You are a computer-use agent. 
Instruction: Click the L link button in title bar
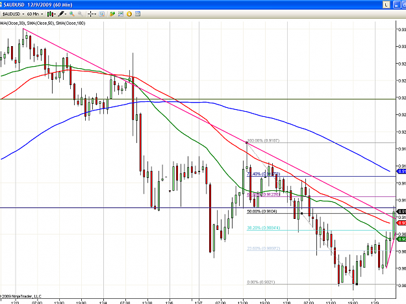pos(387,5)
